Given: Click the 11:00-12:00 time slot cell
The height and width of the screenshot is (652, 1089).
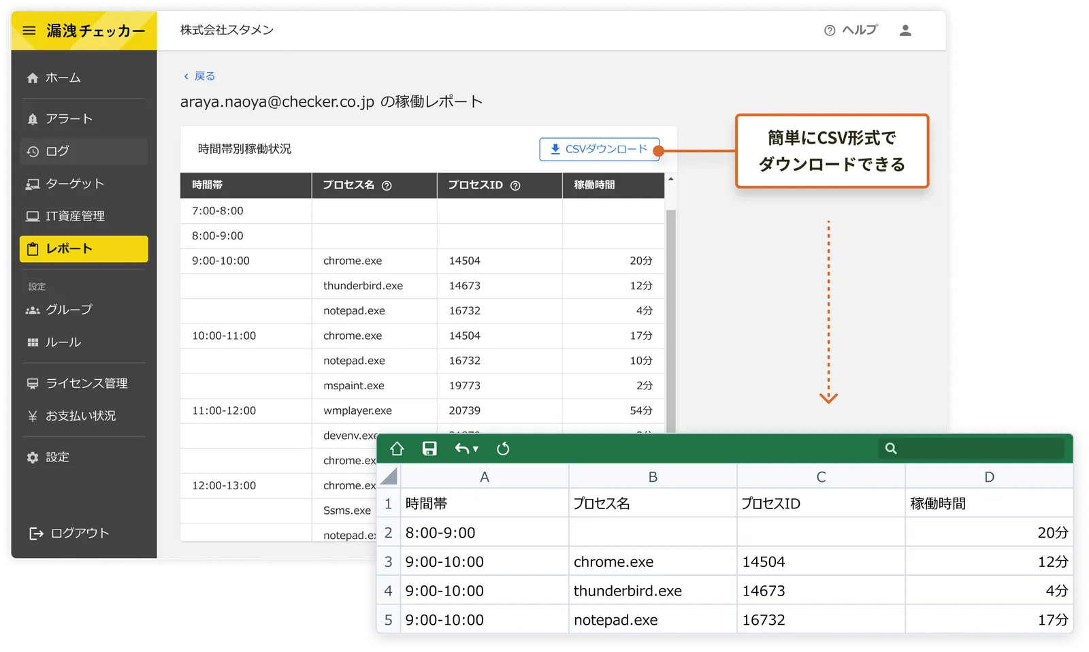Looking at the screenshot, I should click(246, 411).
